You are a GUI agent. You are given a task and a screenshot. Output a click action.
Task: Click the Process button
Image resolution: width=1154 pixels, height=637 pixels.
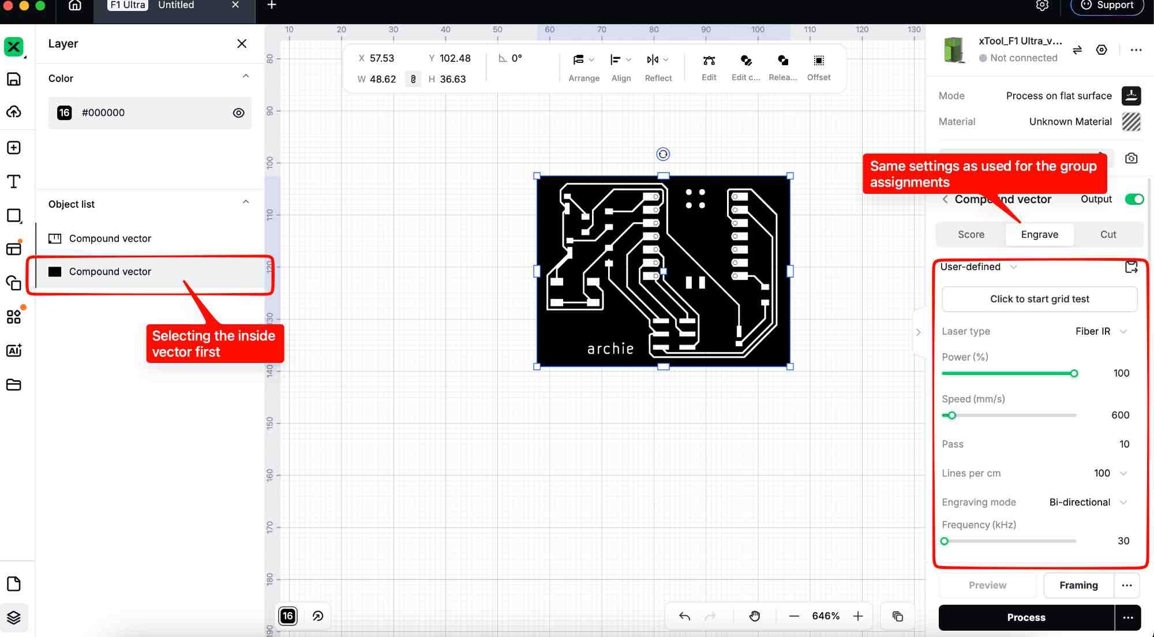[x=1026, y=617]
